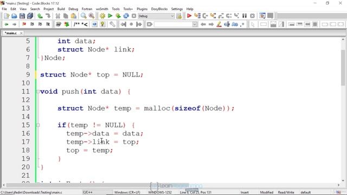Screen dimensions: 347x195
Task: Open the File menu
Action: pos(4,9)
